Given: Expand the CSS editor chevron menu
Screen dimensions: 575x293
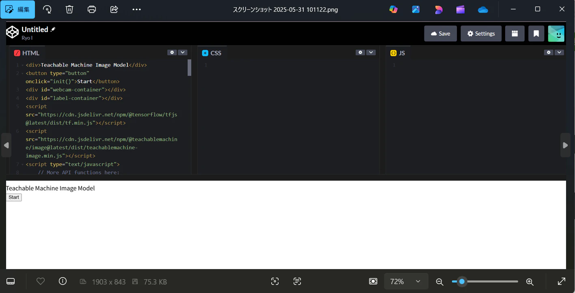Looking at the screenshot, I should [x=371, y=52].
